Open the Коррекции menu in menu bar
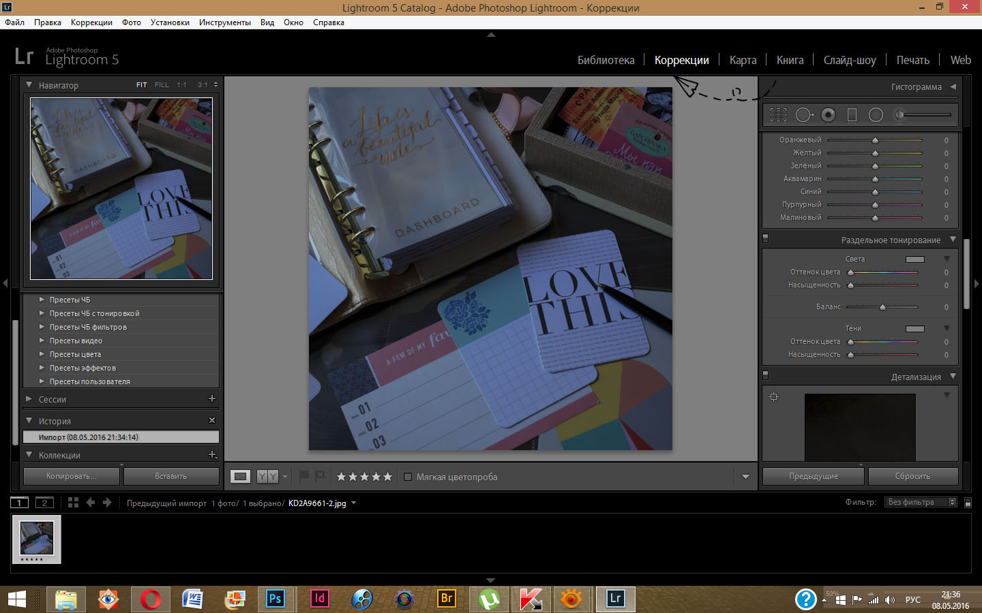The height and width of the screenshot is (613, 982). click(x=91, y=22)
